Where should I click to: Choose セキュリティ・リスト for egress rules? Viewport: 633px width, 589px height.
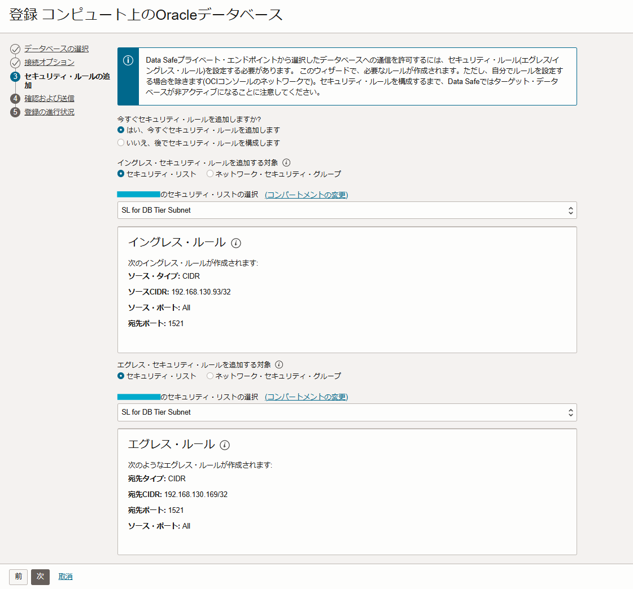(x=120, y=376)
